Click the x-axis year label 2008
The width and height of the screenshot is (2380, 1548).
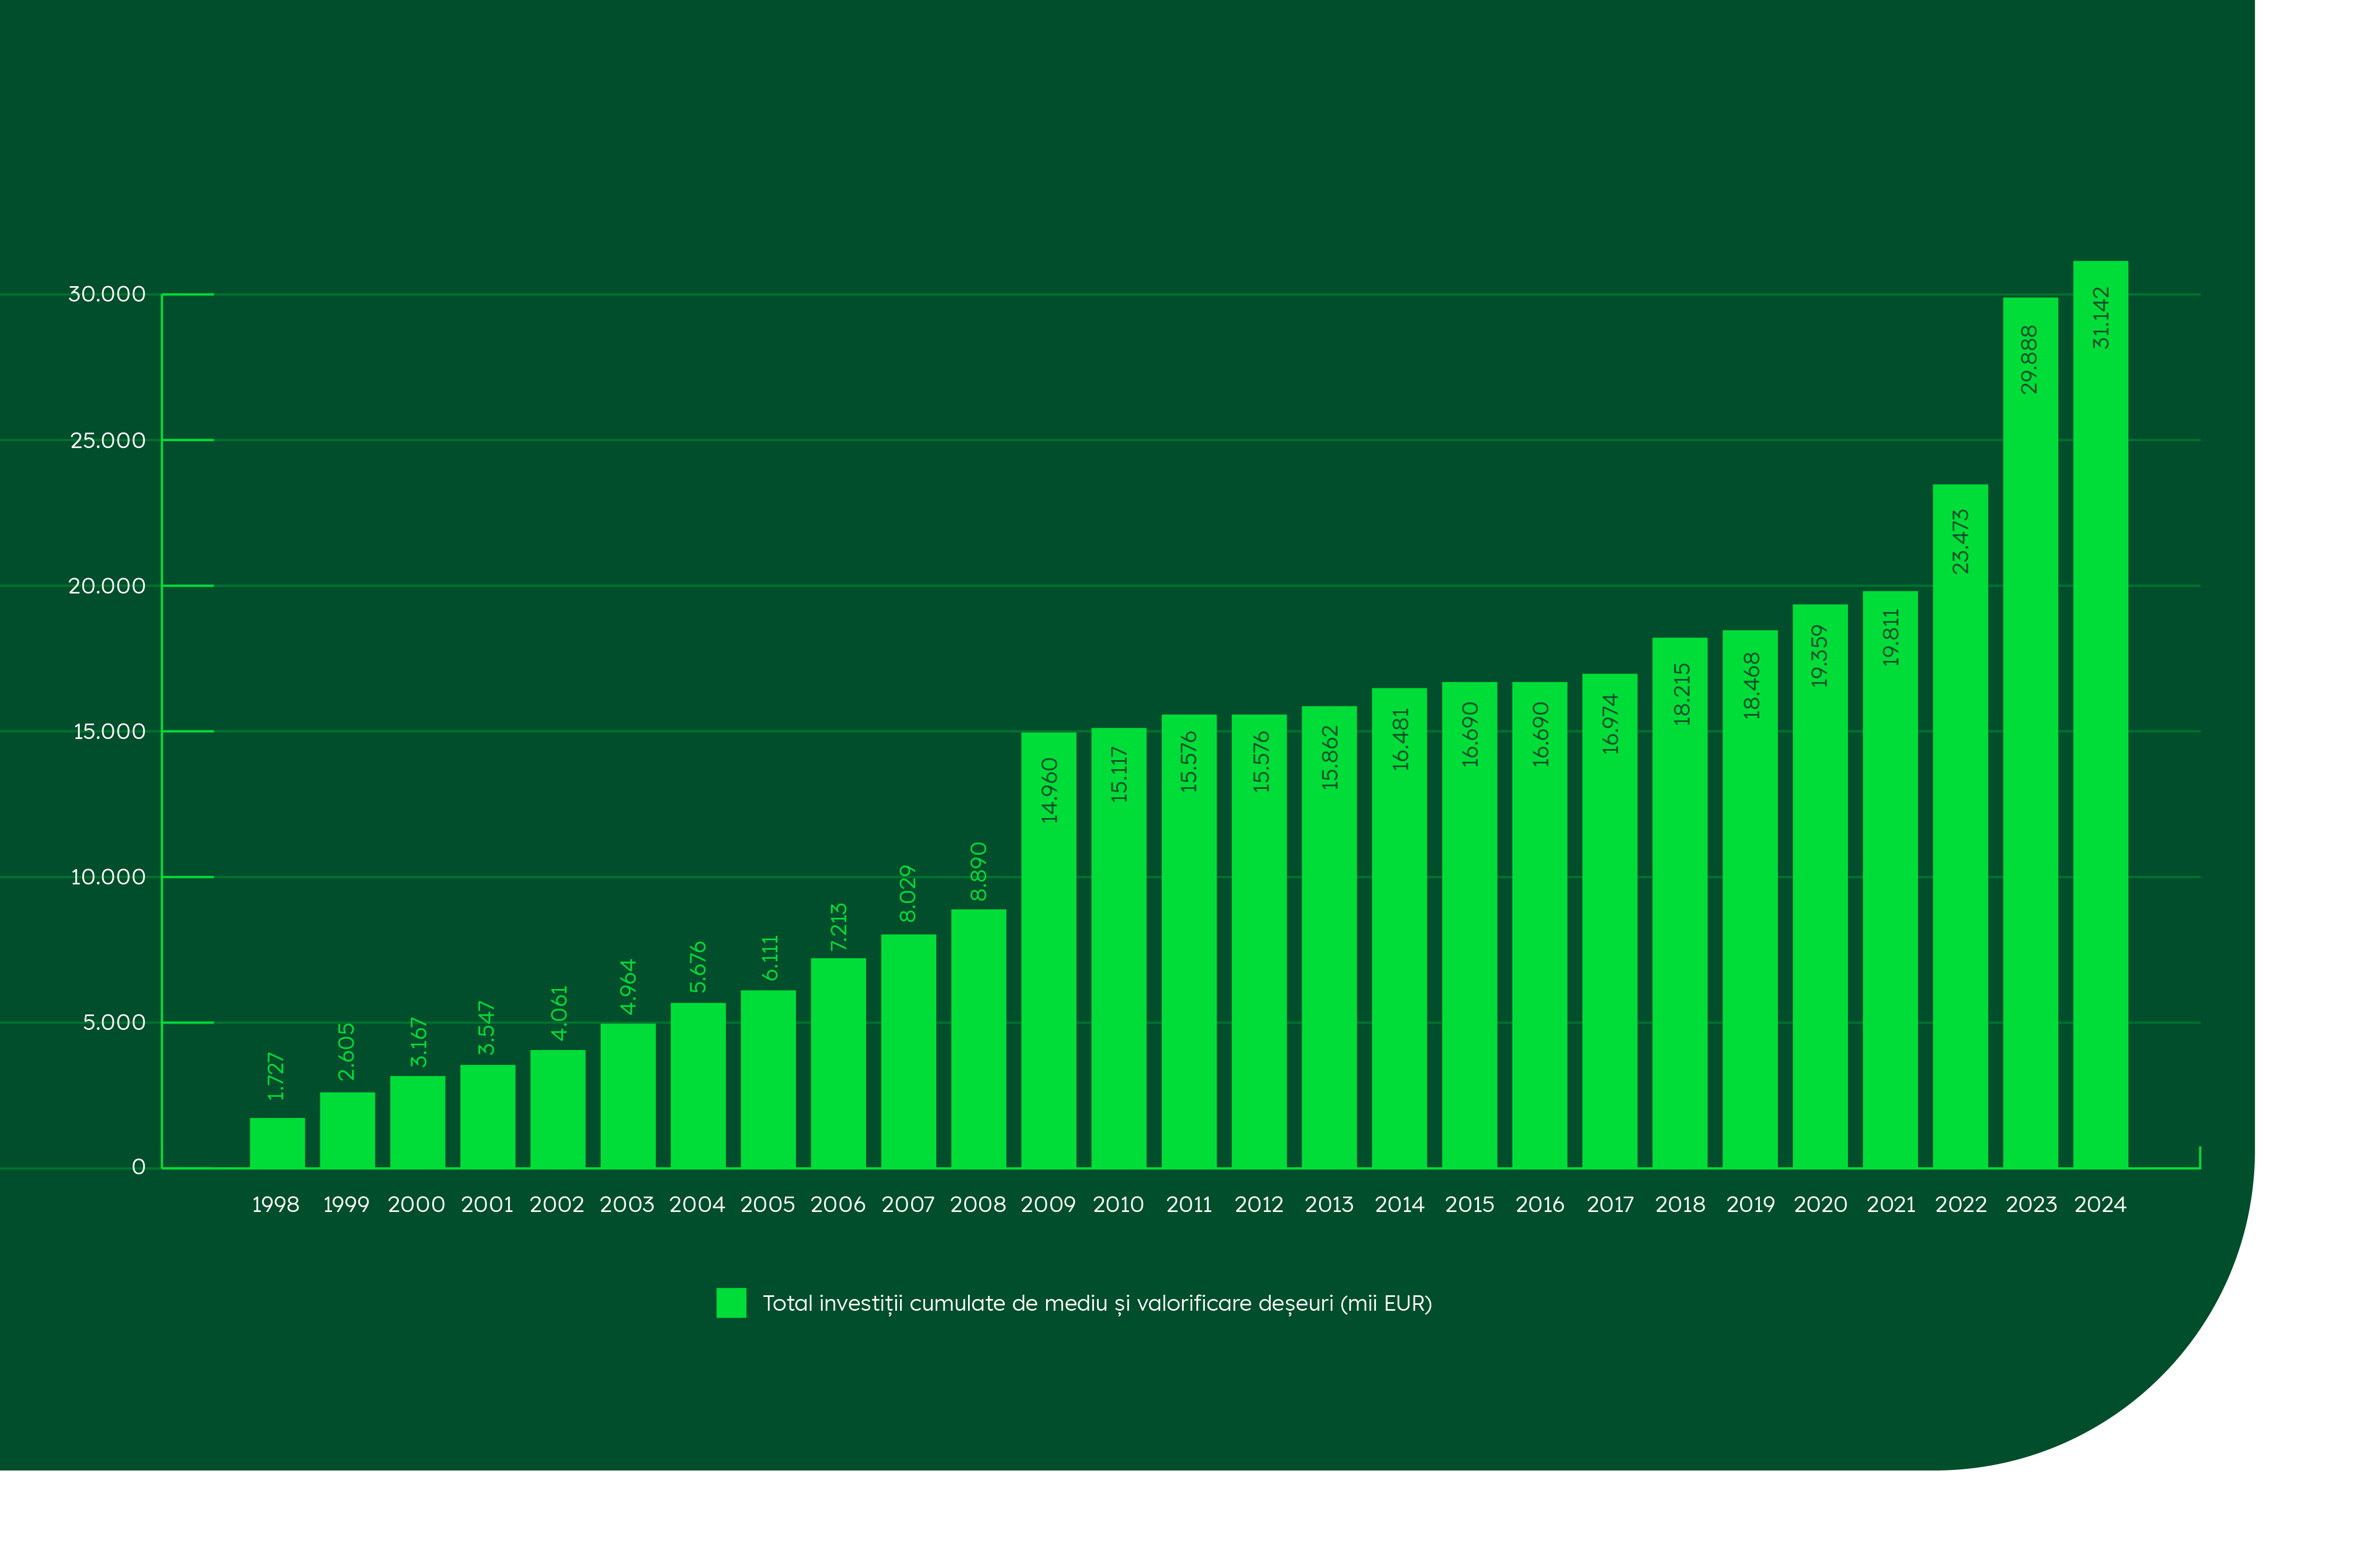pyautogui.click(x=978, y=1204)
